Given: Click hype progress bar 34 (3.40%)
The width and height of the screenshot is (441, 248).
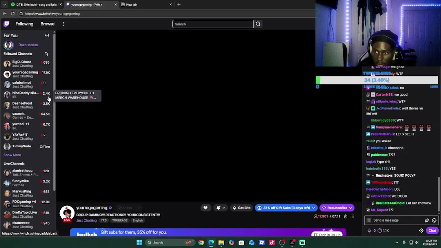Looking at the screenshot, I should click(377, 80).
